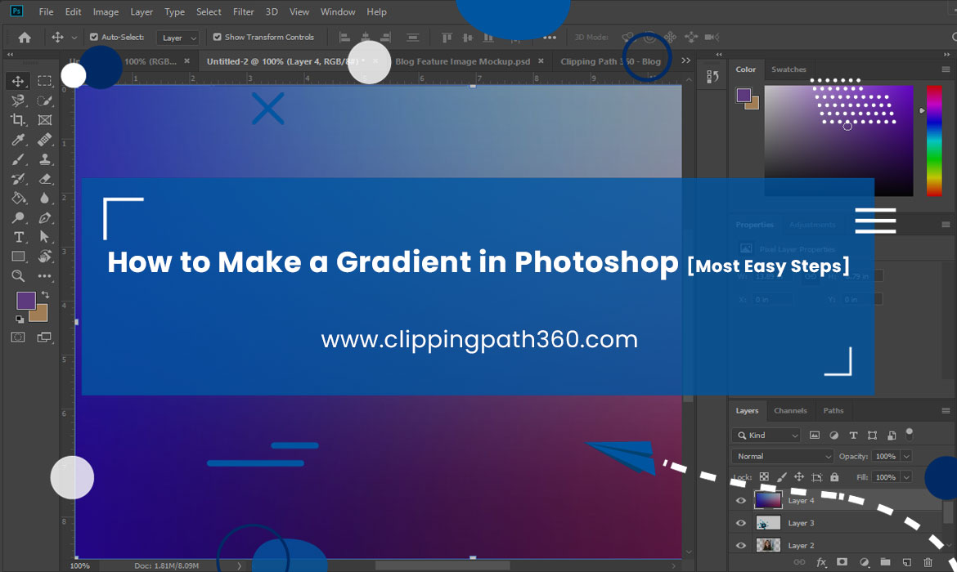957x572 pixels.
Task: Create new fill or adjustment layer
Action: click(864, 562)
